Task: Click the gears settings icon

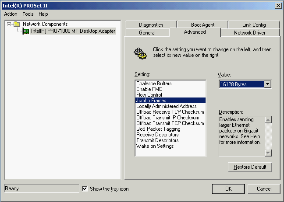Action: pyautogui.click(x=141, y=53)
